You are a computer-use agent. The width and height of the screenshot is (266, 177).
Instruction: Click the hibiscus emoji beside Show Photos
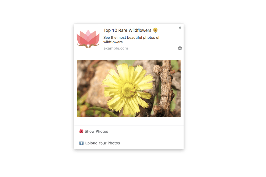click(81, 131)
